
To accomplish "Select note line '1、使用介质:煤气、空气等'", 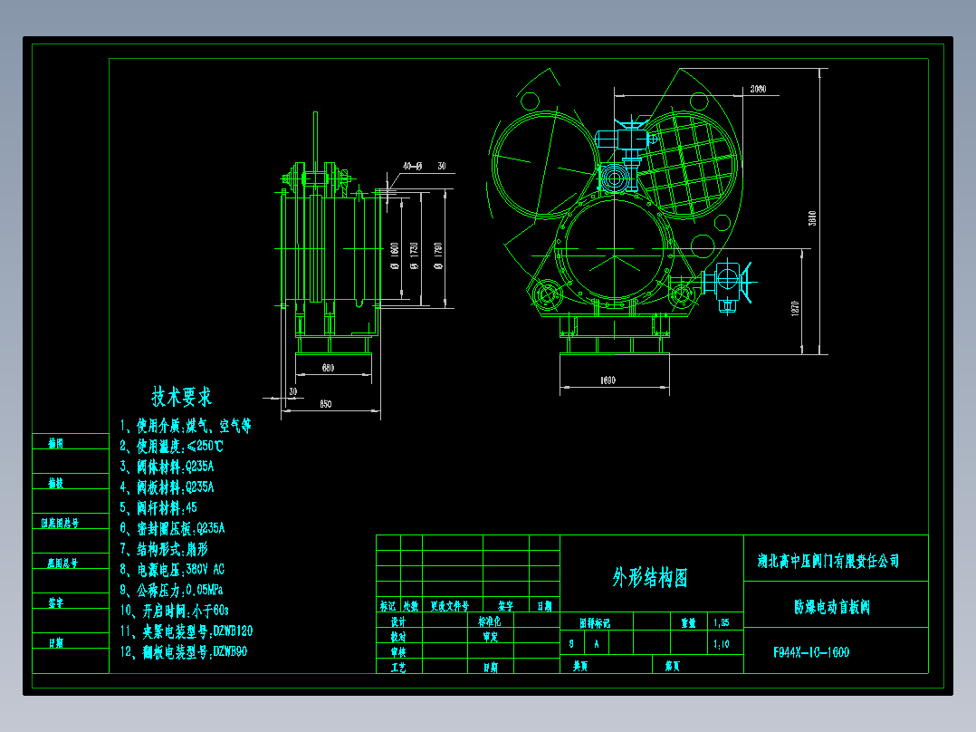I will point(186,426).
